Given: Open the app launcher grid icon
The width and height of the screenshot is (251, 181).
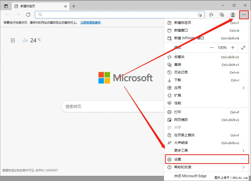Looking at the screenshot, I should [13, 40].
